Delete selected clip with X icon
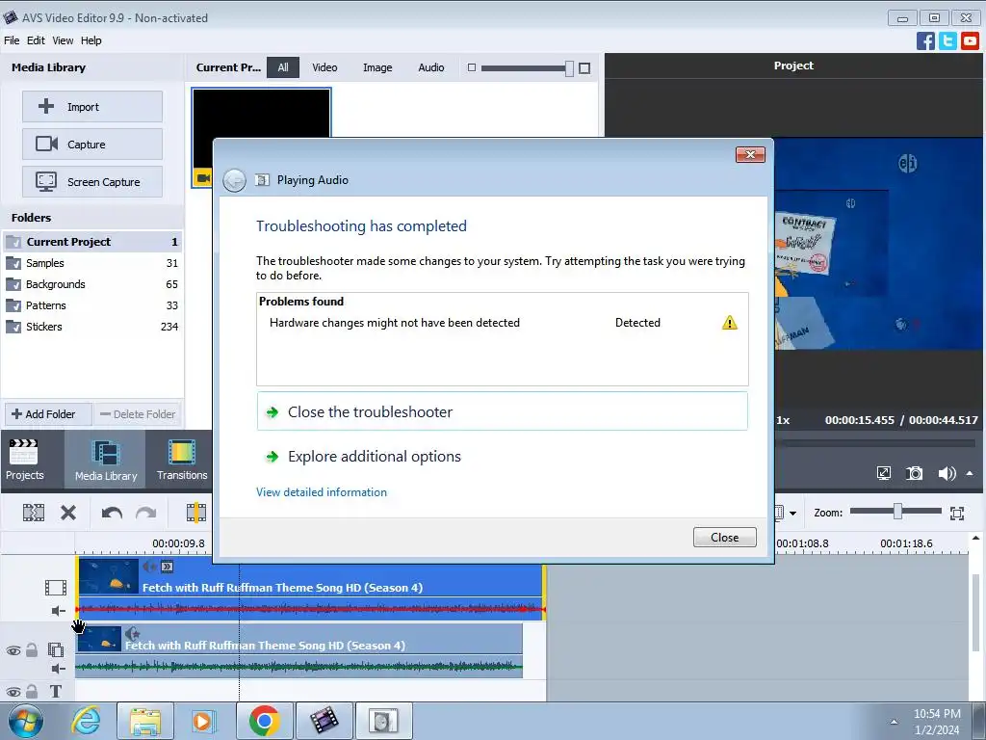Viewport: 986px width, 740px height. 68,513
